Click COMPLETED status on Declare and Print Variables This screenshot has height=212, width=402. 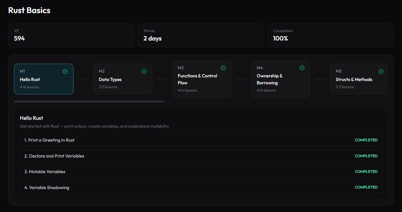[x=366, y=156]
